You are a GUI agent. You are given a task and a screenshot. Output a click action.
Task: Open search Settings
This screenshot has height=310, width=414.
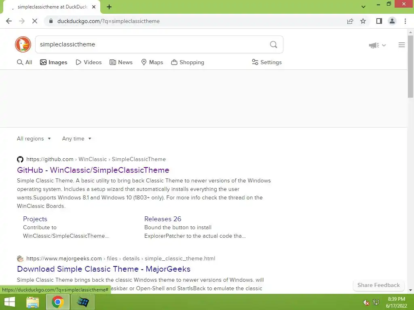pyautogui.click(x=267, y=62)
